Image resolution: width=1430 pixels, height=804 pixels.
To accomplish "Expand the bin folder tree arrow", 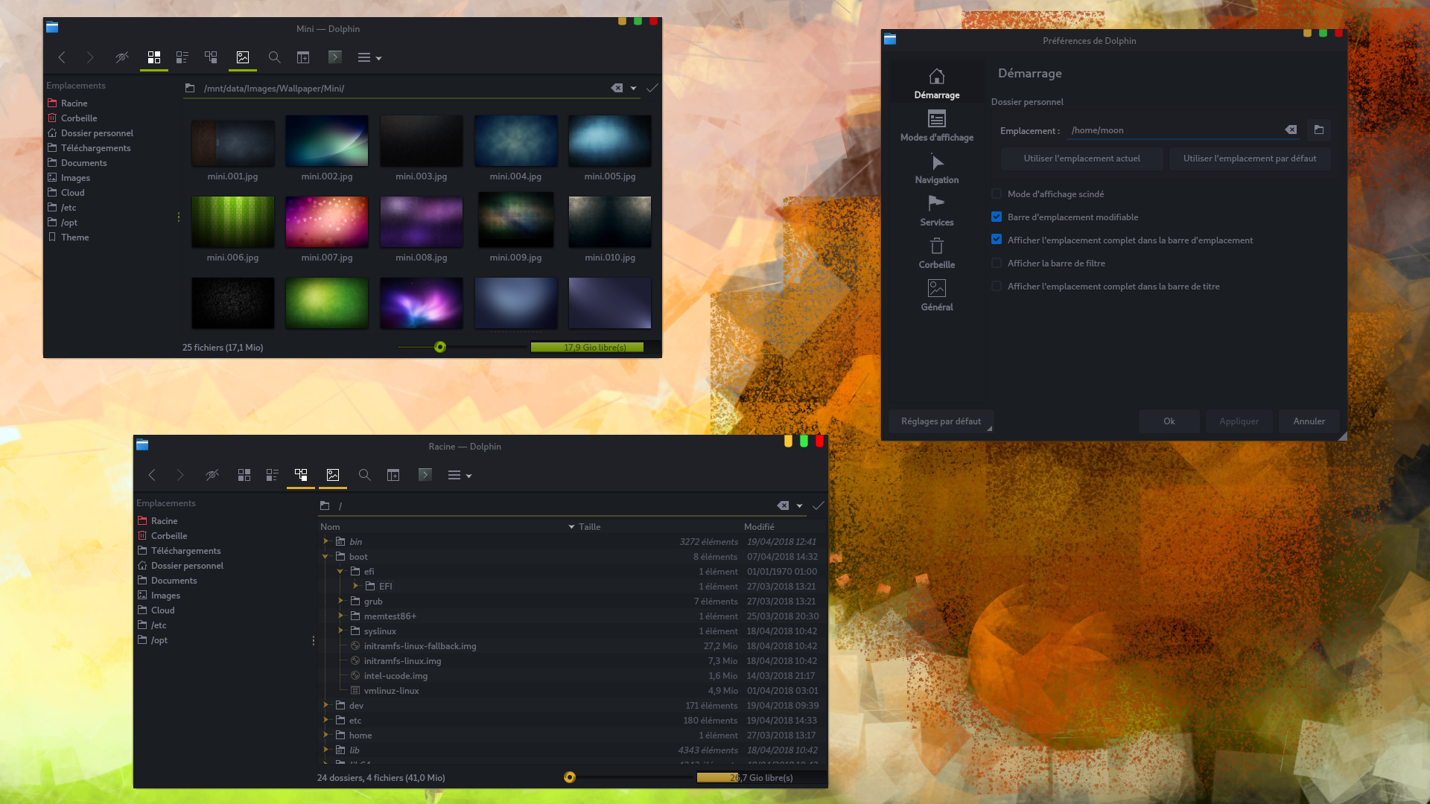I will click(326, 541).
